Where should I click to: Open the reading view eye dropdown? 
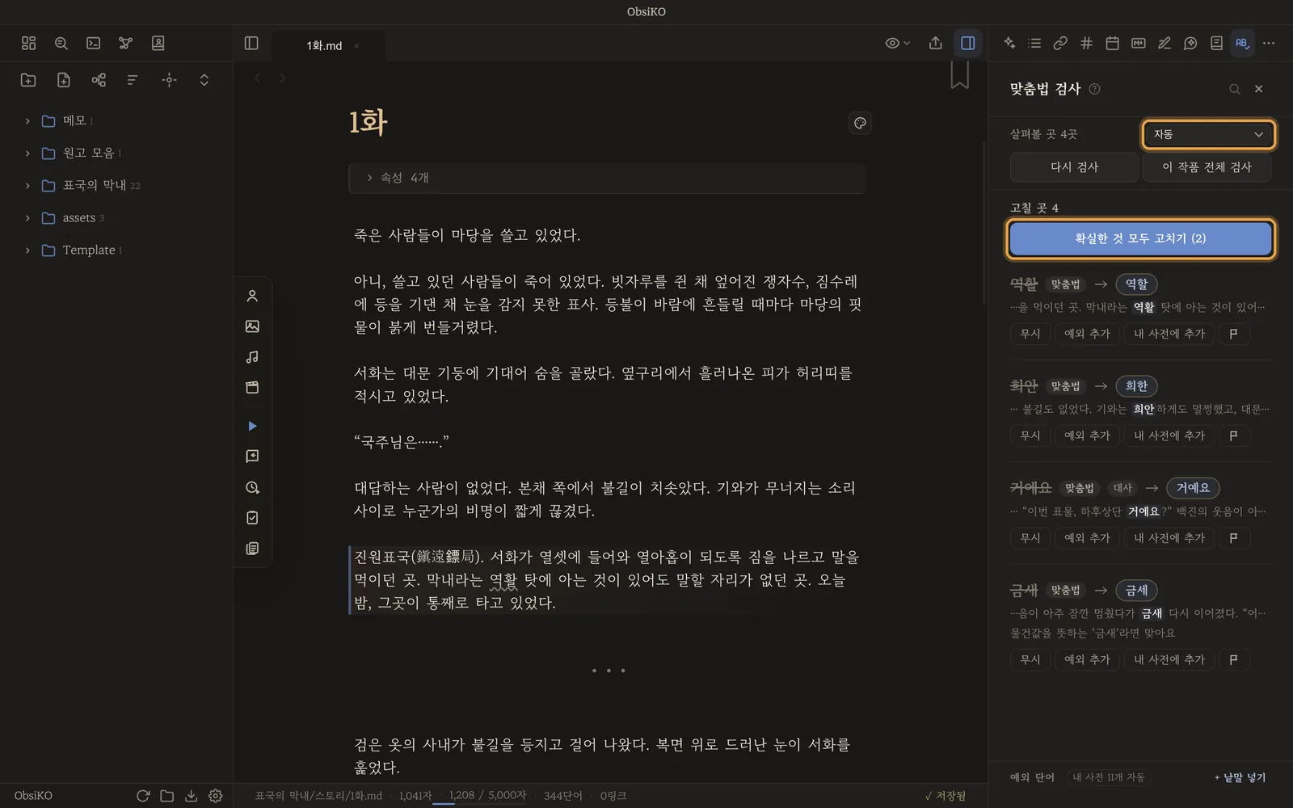point(897,44)
